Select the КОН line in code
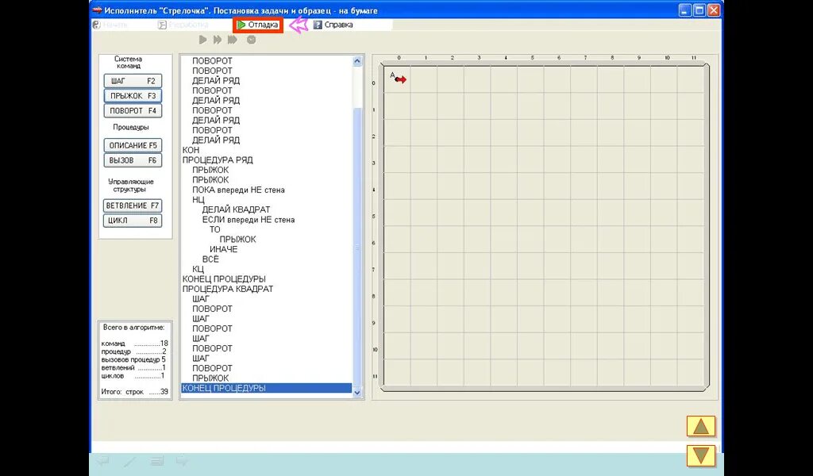Screen dimensions: 813x476 pyautogui.click(x=191, y=150)
